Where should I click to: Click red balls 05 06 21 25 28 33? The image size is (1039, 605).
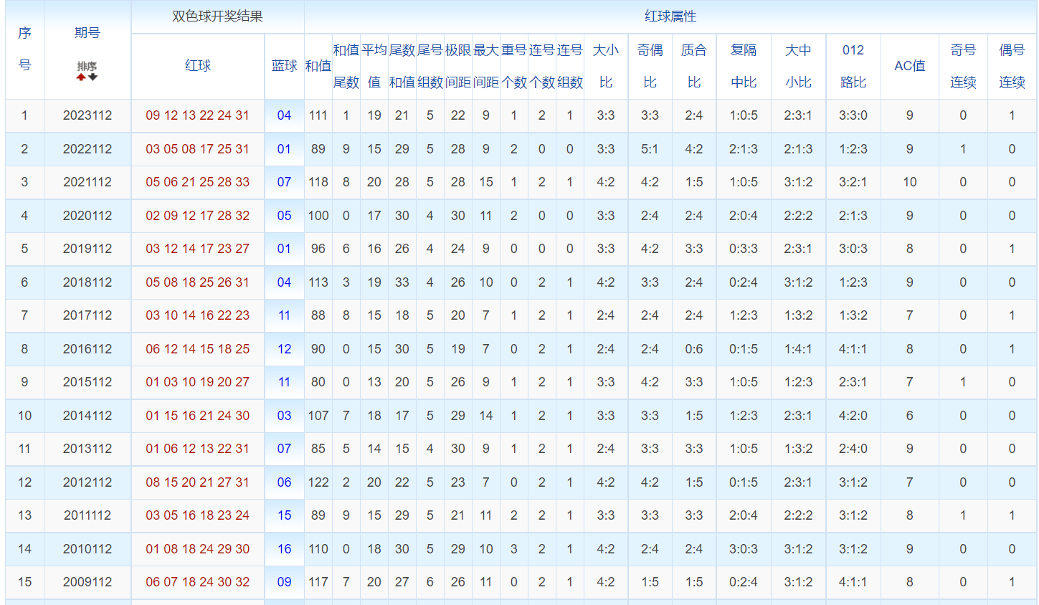[x=198, y=182]
